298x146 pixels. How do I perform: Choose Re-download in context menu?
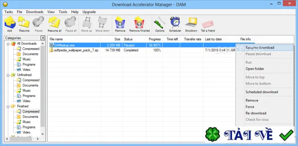(x=264, y=113)
